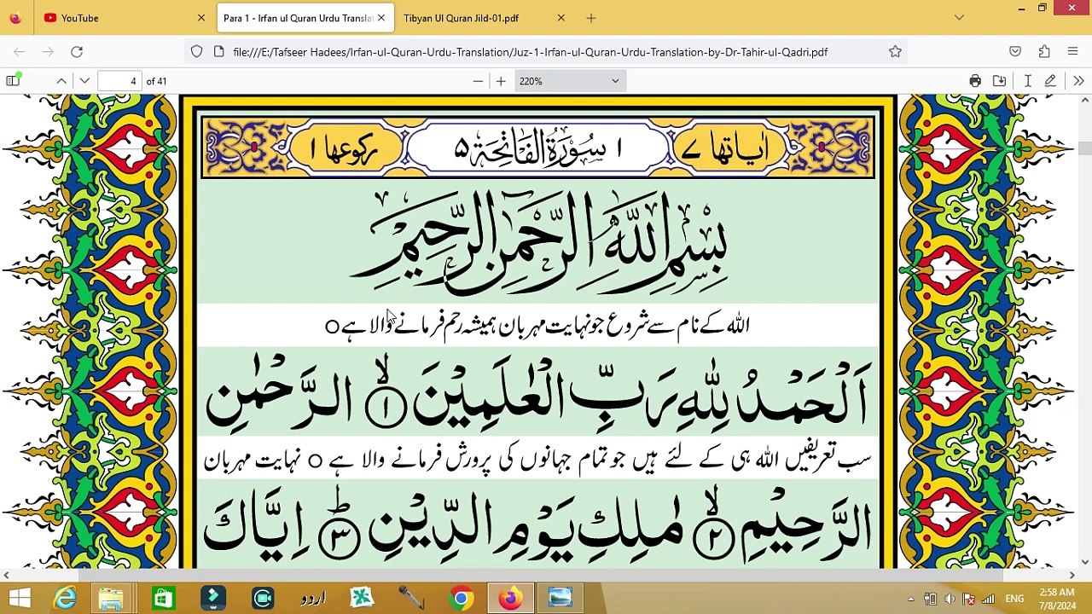Open a new browser tab

coord(591,18)
